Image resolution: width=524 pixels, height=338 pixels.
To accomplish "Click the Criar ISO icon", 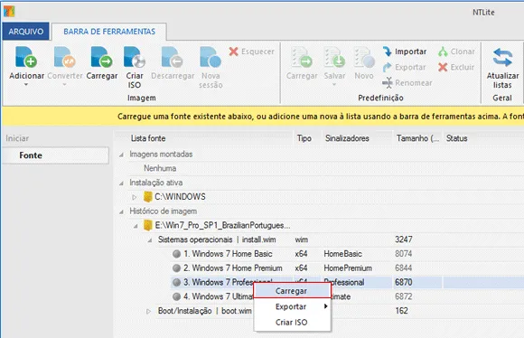I will (135, 57).
